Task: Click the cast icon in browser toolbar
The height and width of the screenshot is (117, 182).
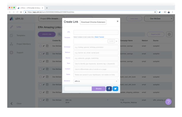Action: [x=165, y=12]
